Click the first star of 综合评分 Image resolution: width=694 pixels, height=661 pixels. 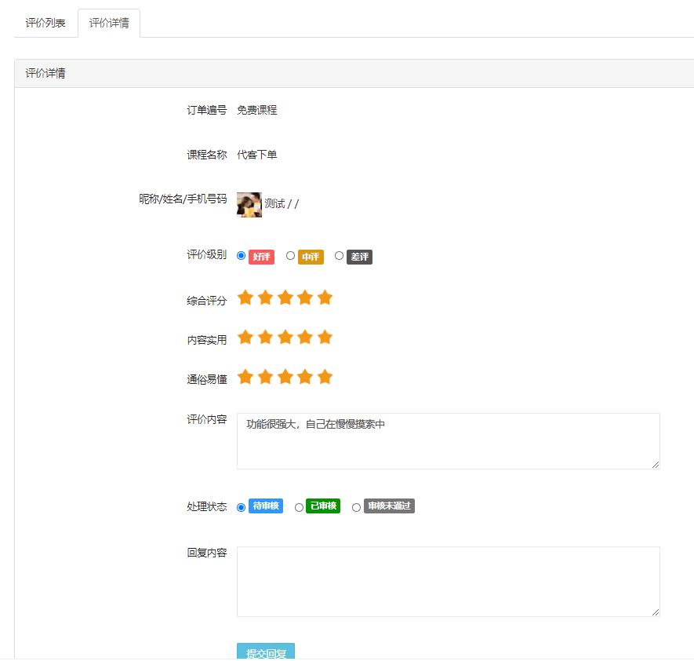pos(245,298)
